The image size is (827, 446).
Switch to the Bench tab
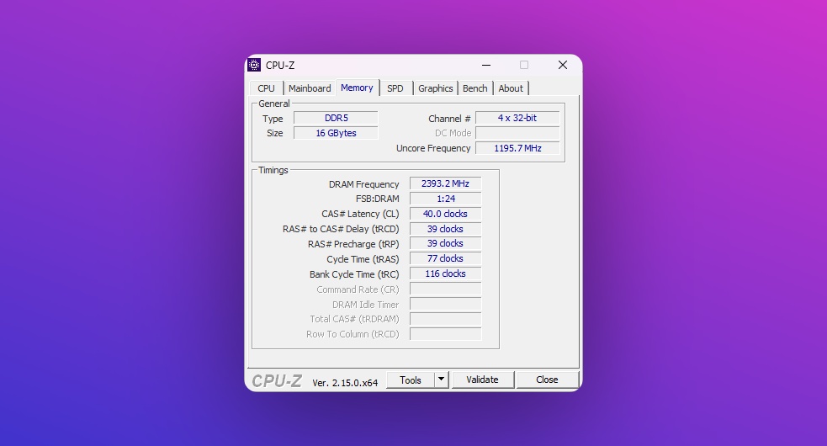[475, 88]
